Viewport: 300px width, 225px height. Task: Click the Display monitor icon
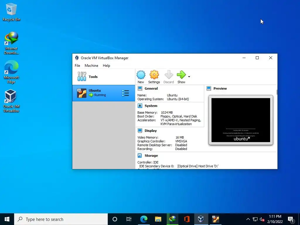pos(140,130)
